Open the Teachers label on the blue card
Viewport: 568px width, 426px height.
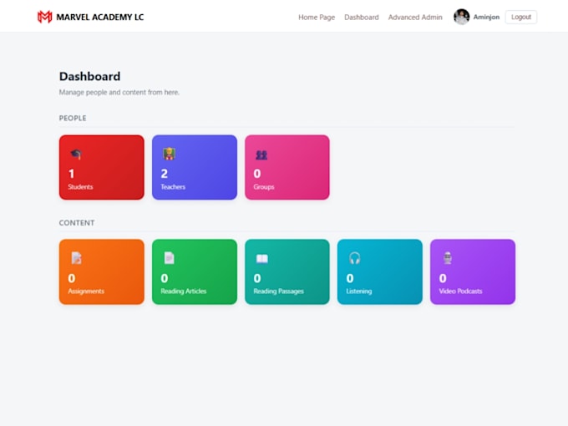tap(173, 187)
